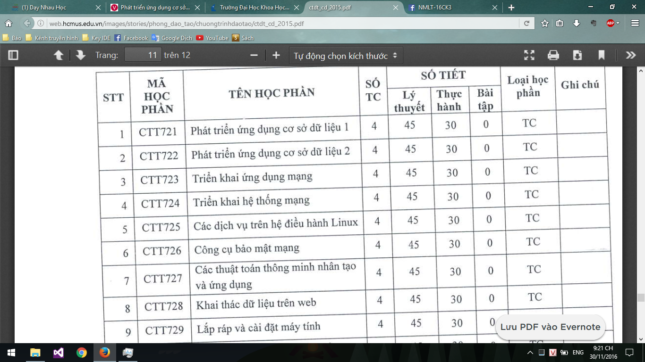Click 'Công cụ bảo mật mạng' course name
The height and width of the screenshot is (362, 645).
(247, 249)
